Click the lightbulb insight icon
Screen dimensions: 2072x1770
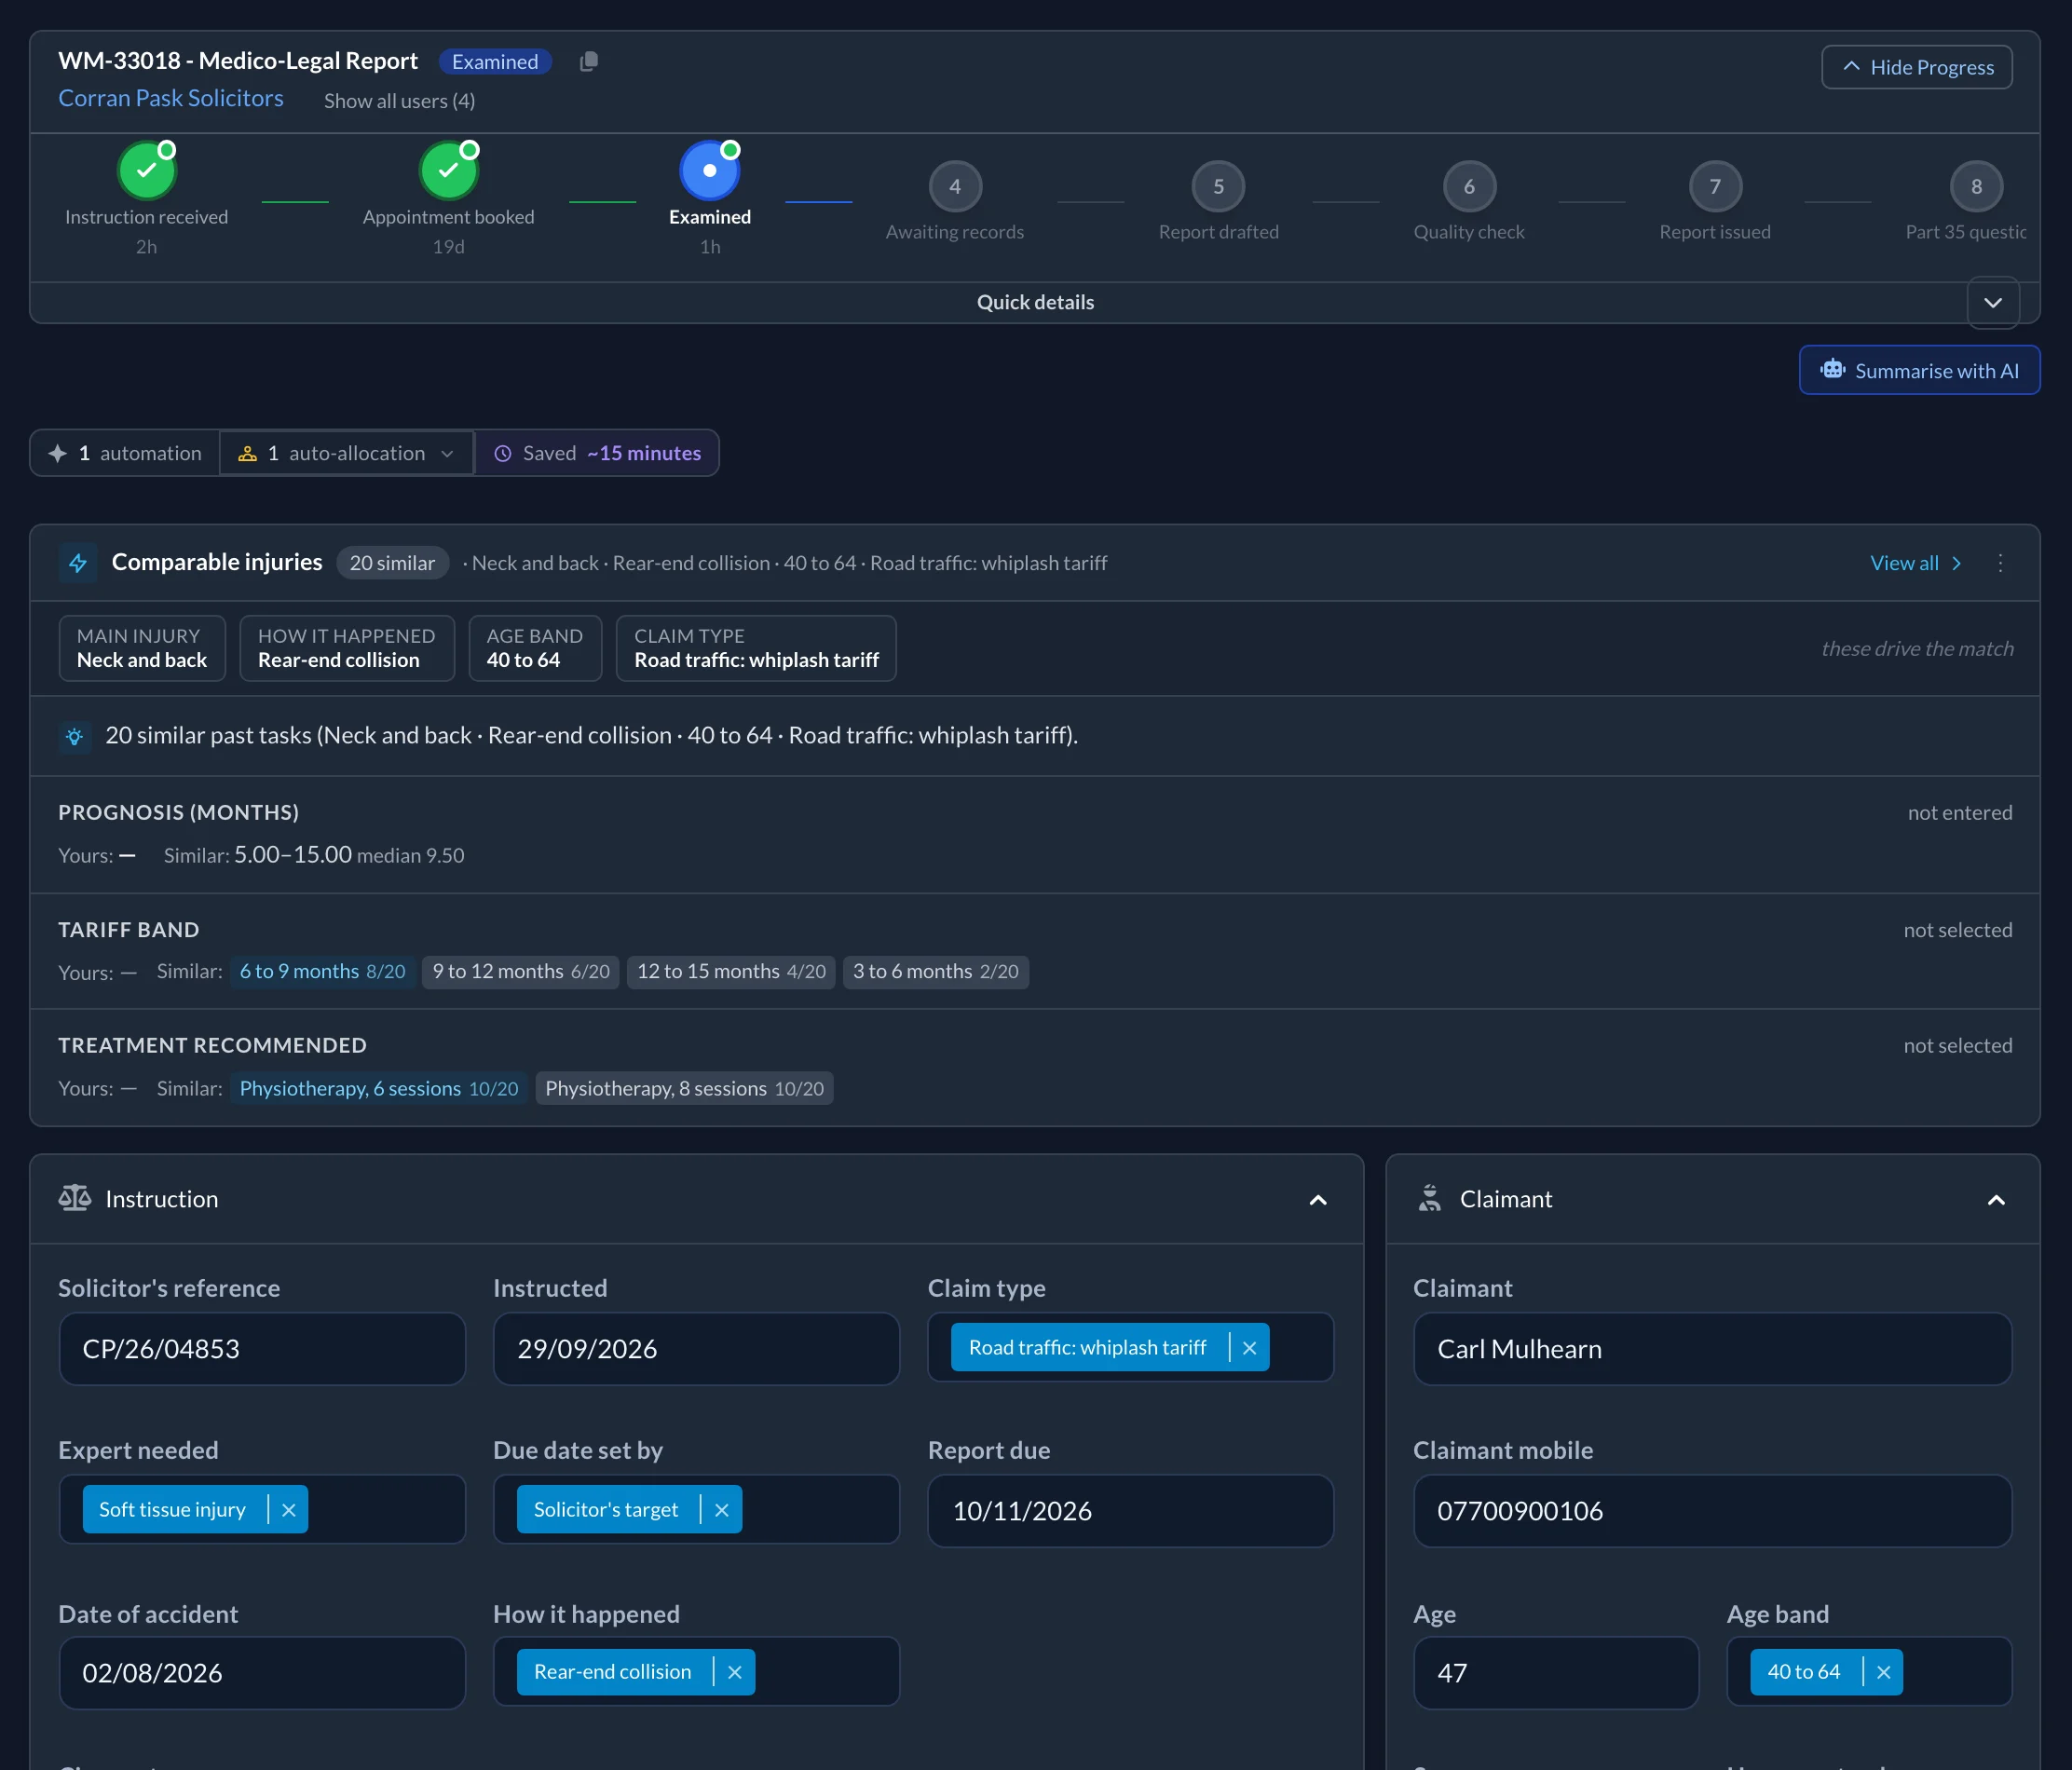tap(75, 737)
